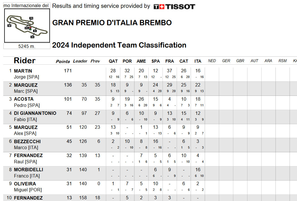Click Martin's total of 171 points
This screenshot has height=201, width=297.
click(68, 71)
